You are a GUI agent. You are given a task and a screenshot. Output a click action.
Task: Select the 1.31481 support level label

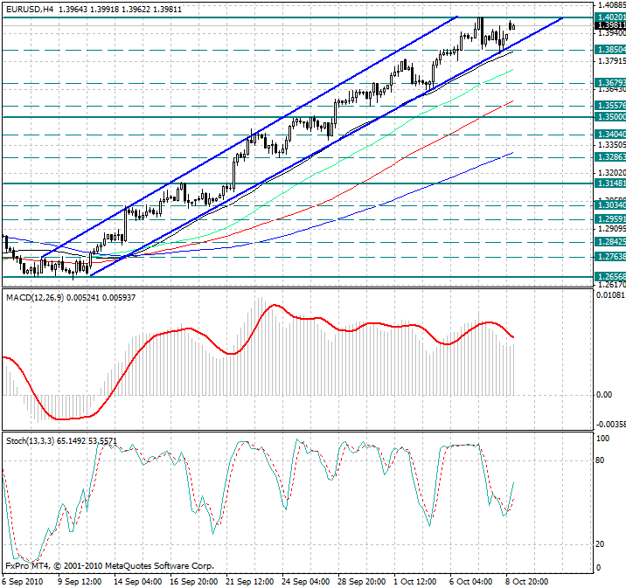point(609,183)
